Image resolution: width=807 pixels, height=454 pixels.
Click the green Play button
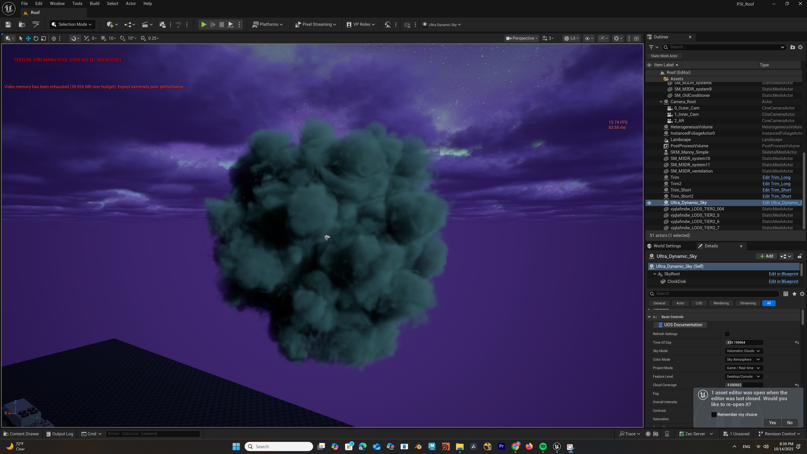[x=204, y=25]
